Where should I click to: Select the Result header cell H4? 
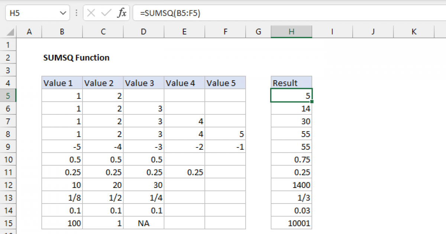pos(291,82)
